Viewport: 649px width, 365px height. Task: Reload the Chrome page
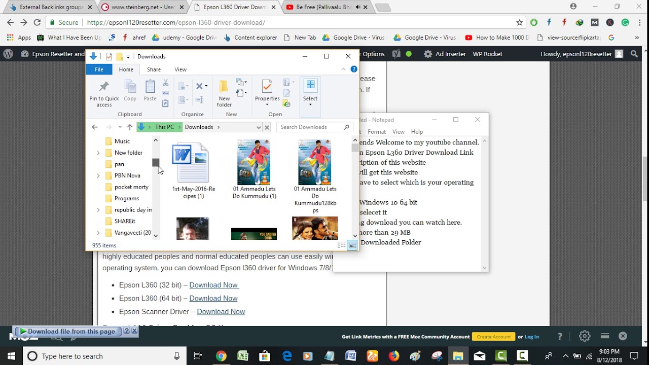37,22
